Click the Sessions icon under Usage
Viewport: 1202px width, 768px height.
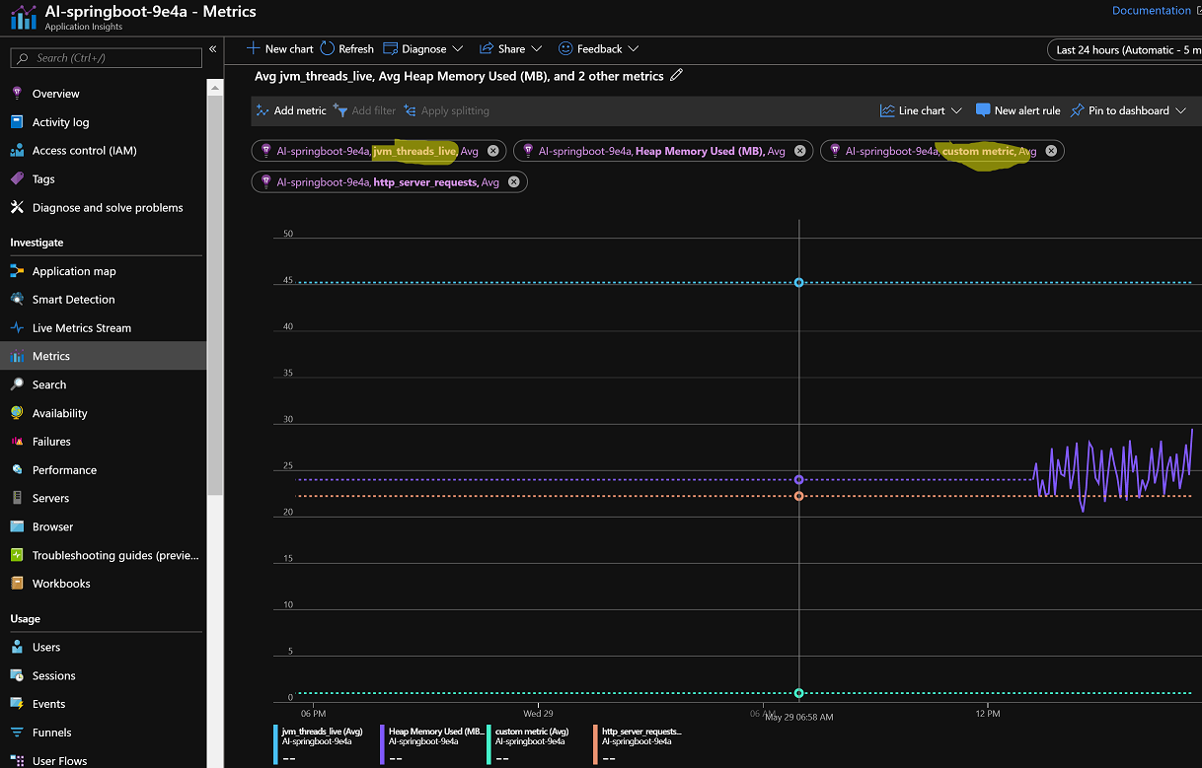click(x=16, y=676)
